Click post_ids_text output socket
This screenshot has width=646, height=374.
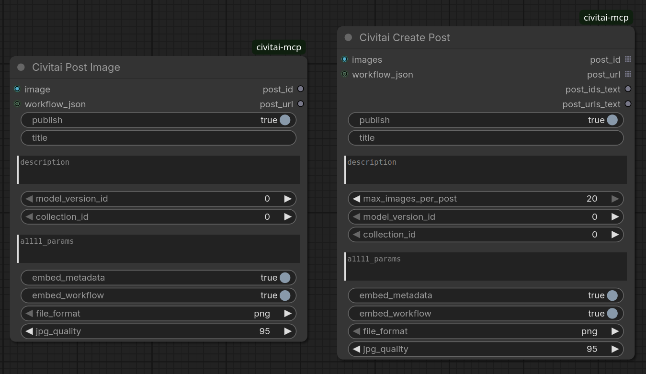(628, 89)
